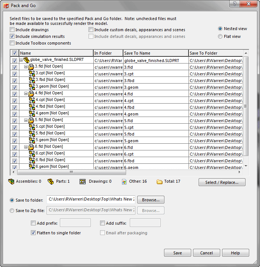Screen dimensions: 260x267
Task: Click the SolidWorks title bar icon
Action: point(6,6)
